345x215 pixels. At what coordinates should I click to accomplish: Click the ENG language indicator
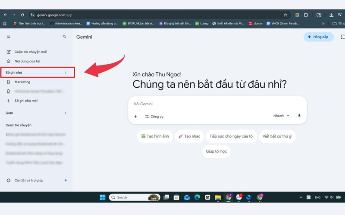coord(317,197)
